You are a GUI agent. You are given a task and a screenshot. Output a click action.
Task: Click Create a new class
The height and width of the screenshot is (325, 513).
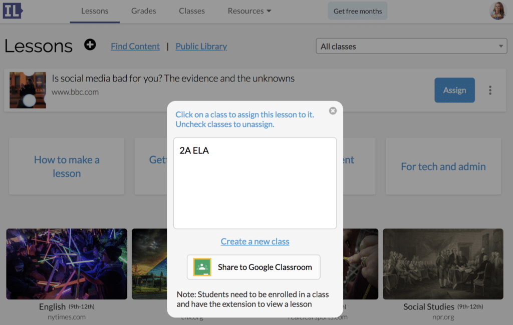[x=254, y=241]
